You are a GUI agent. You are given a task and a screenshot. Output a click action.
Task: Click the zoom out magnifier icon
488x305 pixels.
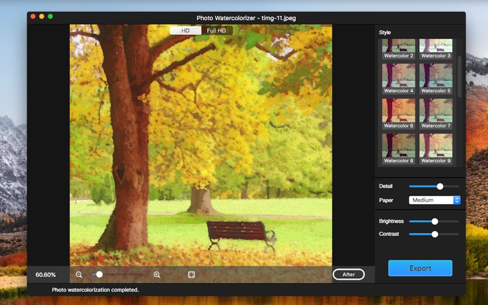click(79, 274)
